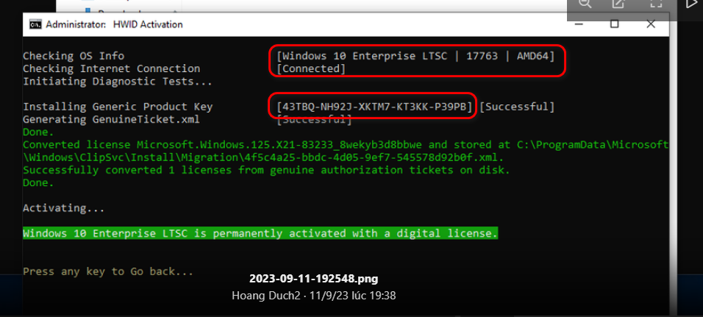
Task: Click the 'Administrator: HWID Activation' window title
Action: (x=114, y=25)
